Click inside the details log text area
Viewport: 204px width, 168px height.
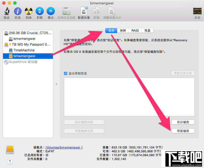pos(129,97)
